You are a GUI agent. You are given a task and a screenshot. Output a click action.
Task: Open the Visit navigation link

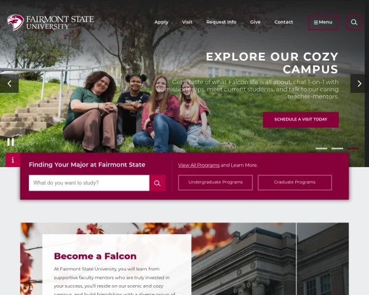click(187, 22)
